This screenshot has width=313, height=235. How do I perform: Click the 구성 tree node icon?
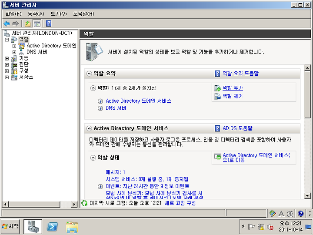14,71
